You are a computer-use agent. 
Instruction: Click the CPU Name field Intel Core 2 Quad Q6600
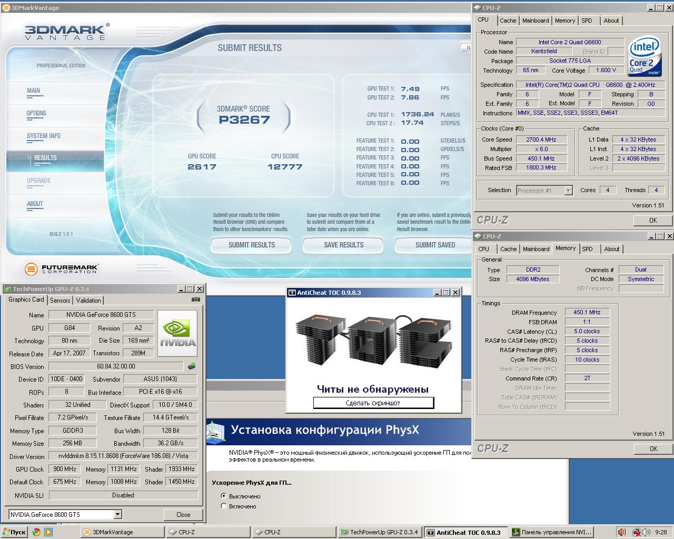[x=570, y=42]
